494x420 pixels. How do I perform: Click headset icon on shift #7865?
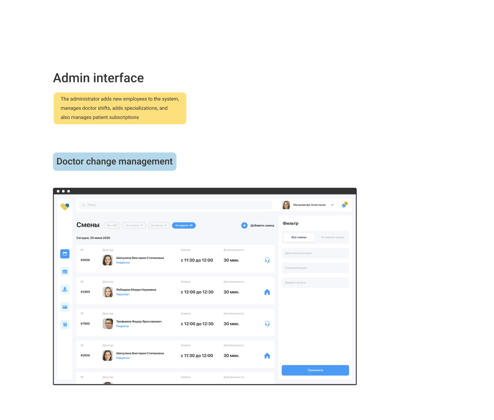click(267, 324)
